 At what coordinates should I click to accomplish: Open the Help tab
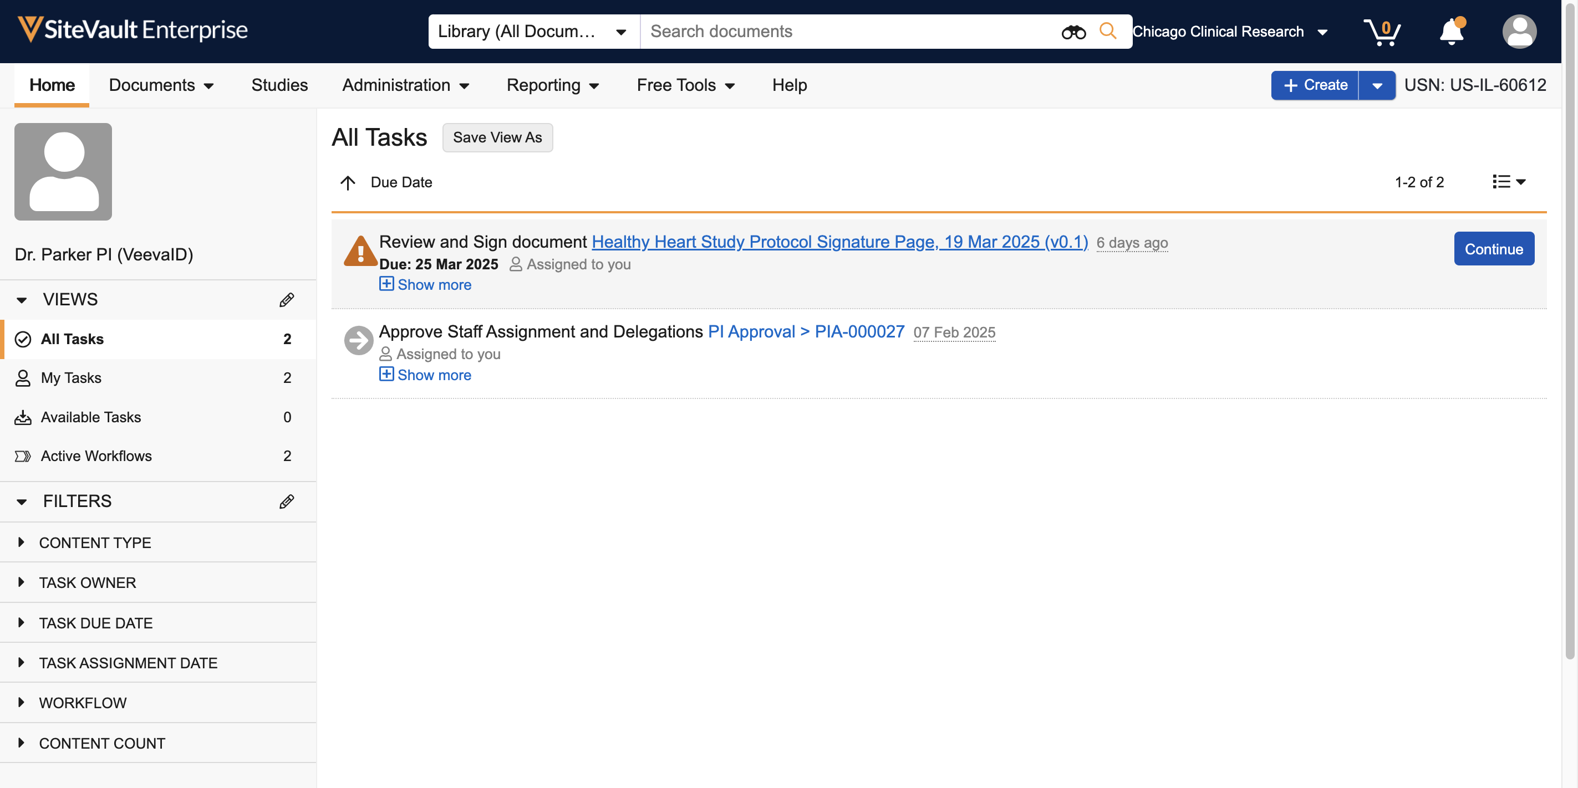pyautogui.click(x=790, y=85)
